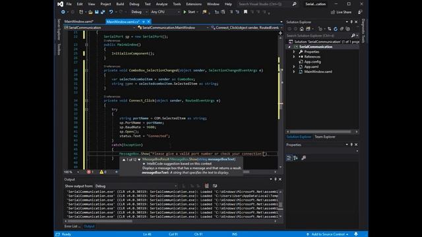
Task: Switch to the Solution Explorer bottom tab
Action: [x=299, y=137]
